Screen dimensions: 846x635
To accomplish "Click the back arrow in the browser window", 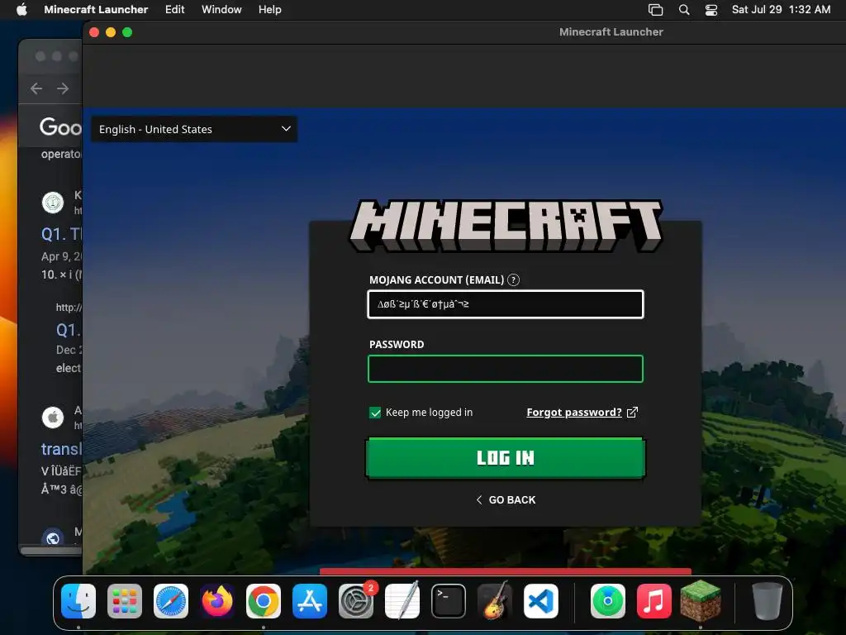I will 36,88.
